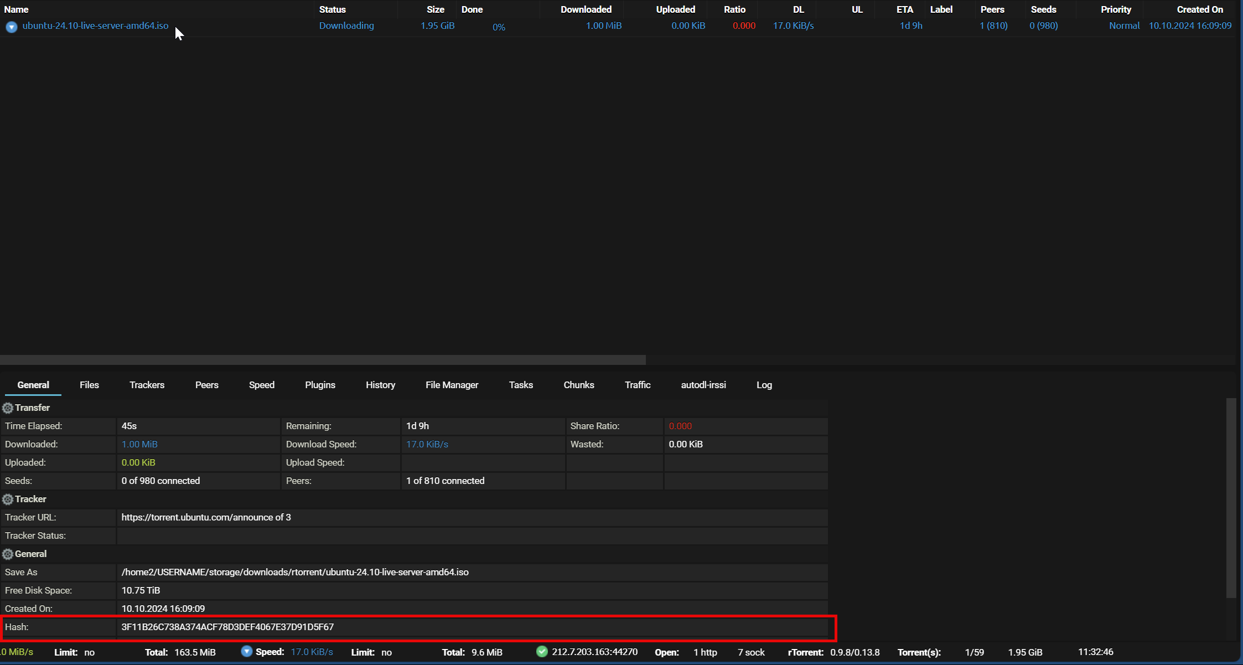The height and width of the screenshot is (665, 1243).
Task: Click the torrent list horizontal scrollbar
Action: tap(323, 360)
